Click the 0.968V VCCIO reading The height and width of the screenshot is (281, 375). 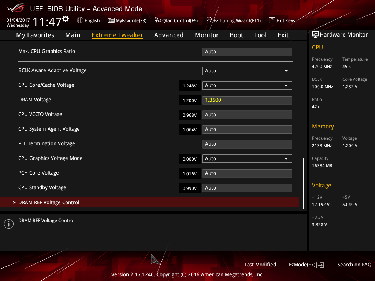click(x=190, y=115)
